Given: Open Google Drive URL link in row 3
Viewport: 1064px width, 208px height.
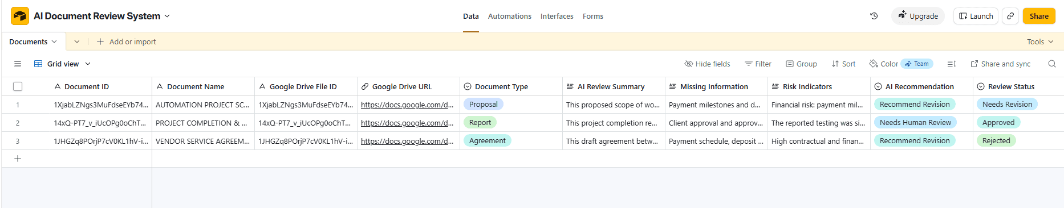Looking at the screenshot, I should pyautogui.click(x=407, y=141).
